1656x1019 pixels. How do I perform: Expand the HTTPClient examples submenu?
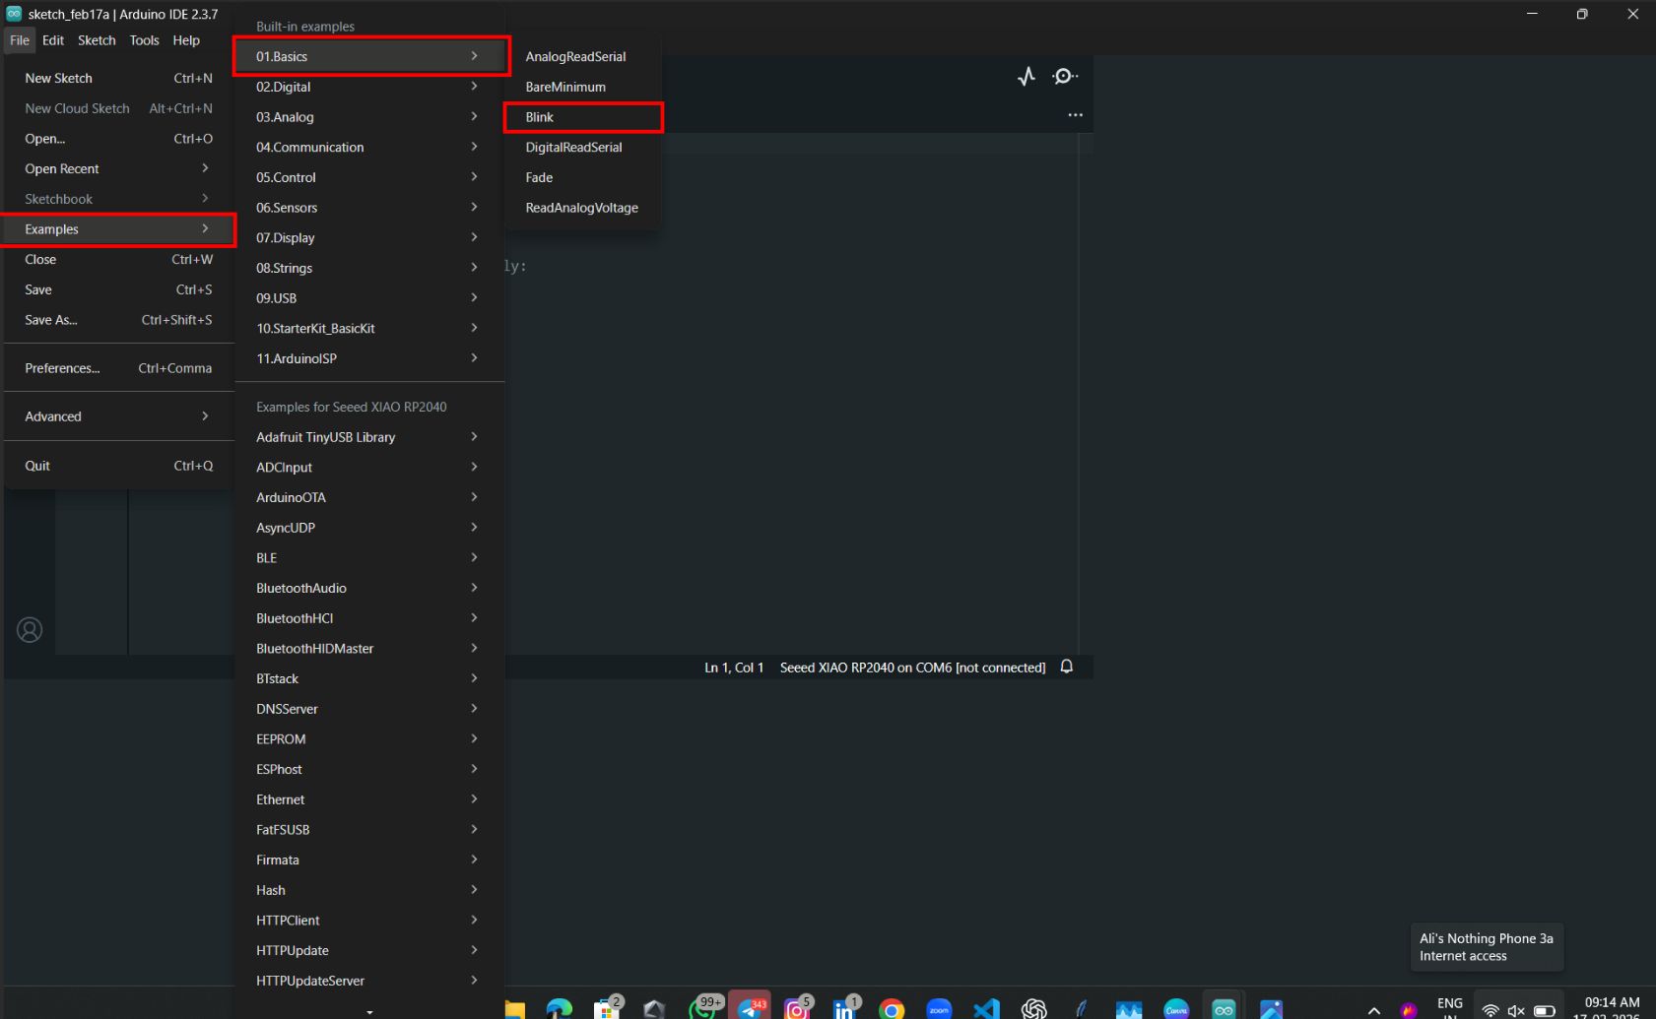click(x=370, y=921)
